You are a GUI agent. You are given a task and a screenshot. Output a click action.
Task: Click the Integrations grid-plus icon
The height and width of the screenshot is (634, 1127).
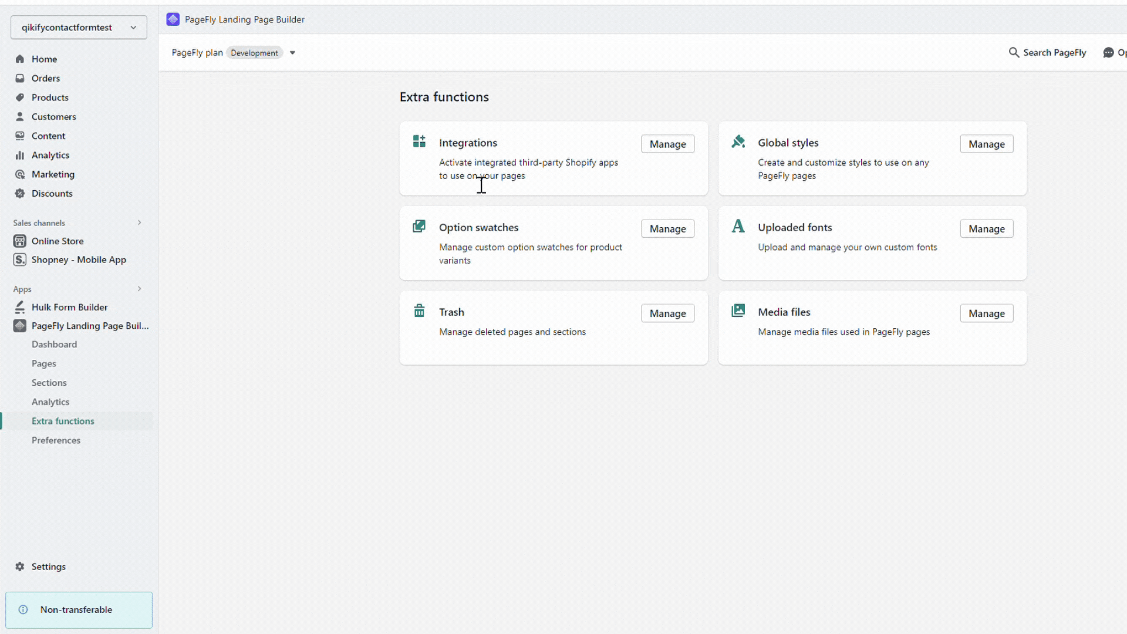coord(419,141)
